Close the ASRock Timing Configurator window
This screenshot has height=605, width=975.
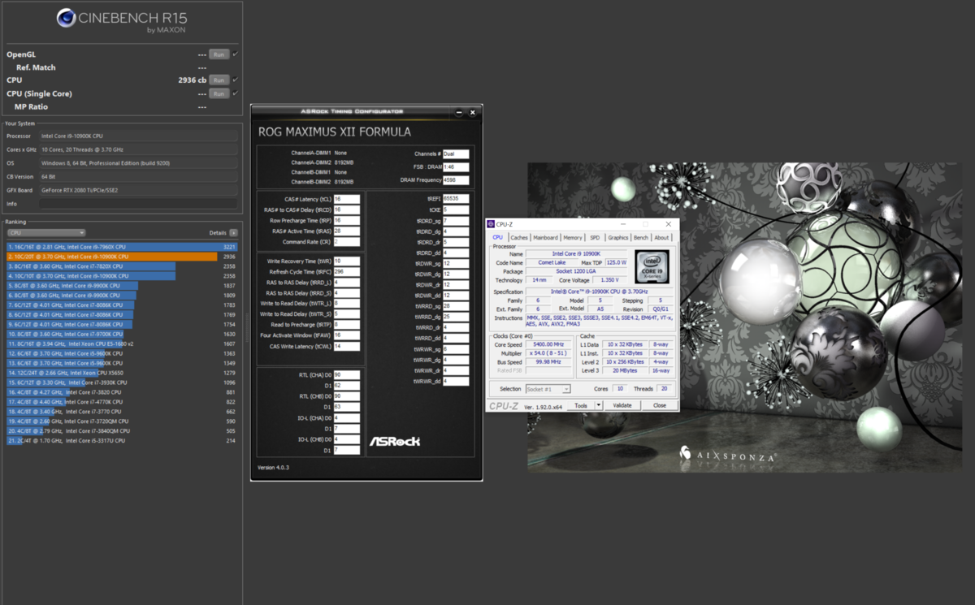(x=474, y=112)
